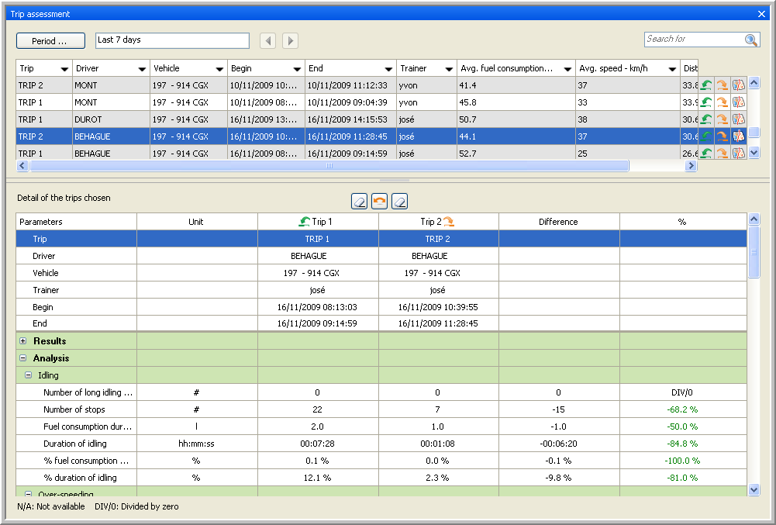Open Trainer column filter dropdown

tap(447, 69)
